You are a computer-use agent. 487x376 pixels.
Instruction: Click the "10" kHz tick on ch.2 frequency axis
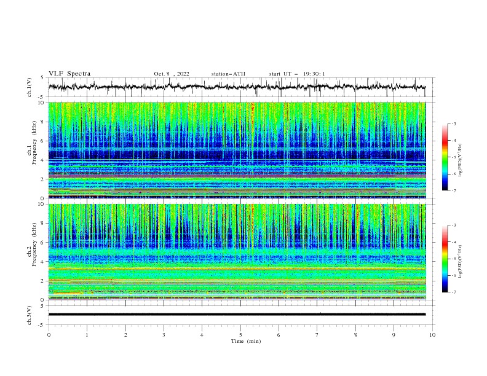tap(42, 205)
